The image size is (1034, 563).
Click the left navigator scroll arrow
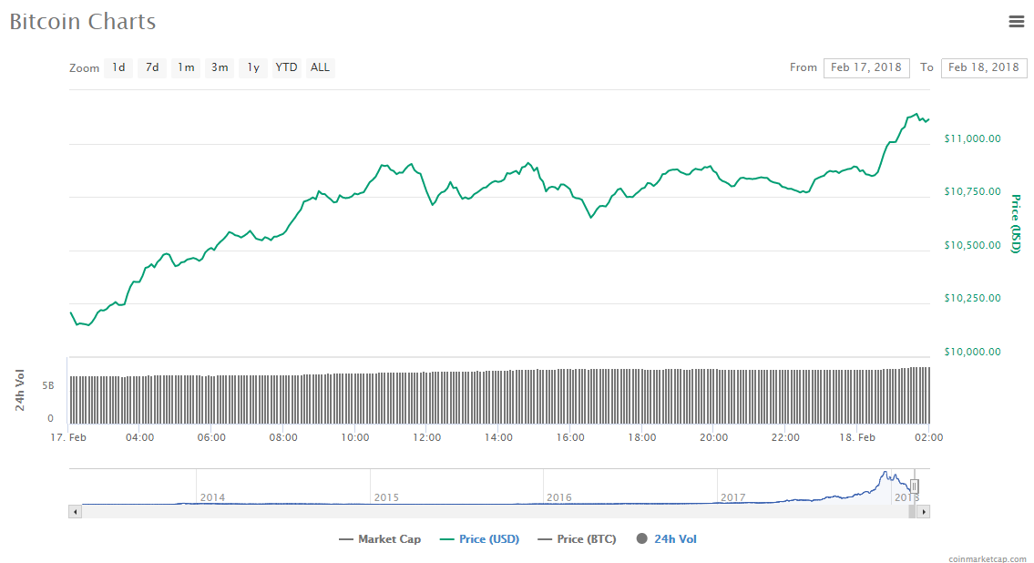coord(75,510)
